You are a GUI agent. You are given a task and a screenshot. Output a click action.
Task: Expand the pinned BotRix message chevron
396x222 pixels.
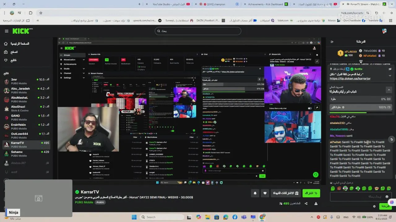[x=390, y=76]
